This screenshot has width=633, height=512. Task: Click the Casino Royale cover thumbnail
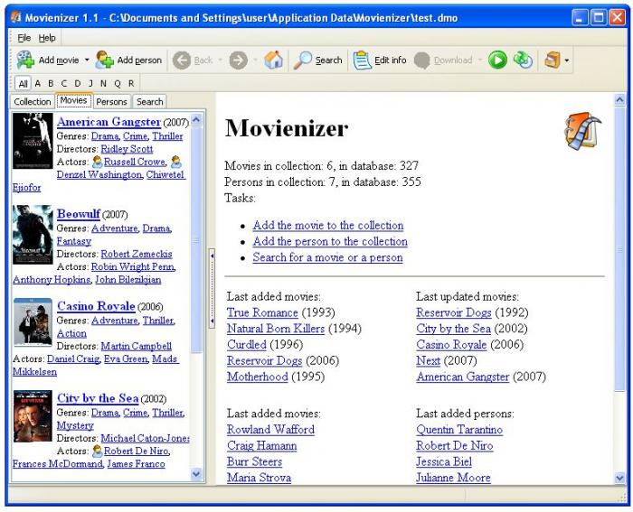[x=33, y=322]
